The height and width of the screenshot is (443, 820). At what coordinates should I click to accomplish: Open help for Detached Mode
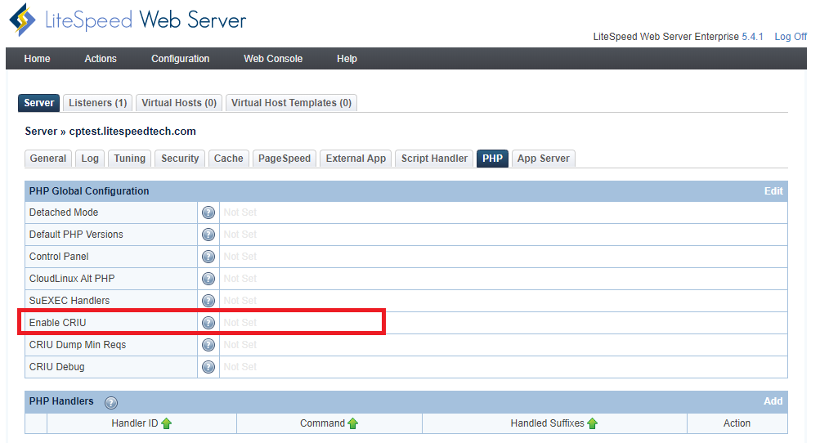(208, 213)
